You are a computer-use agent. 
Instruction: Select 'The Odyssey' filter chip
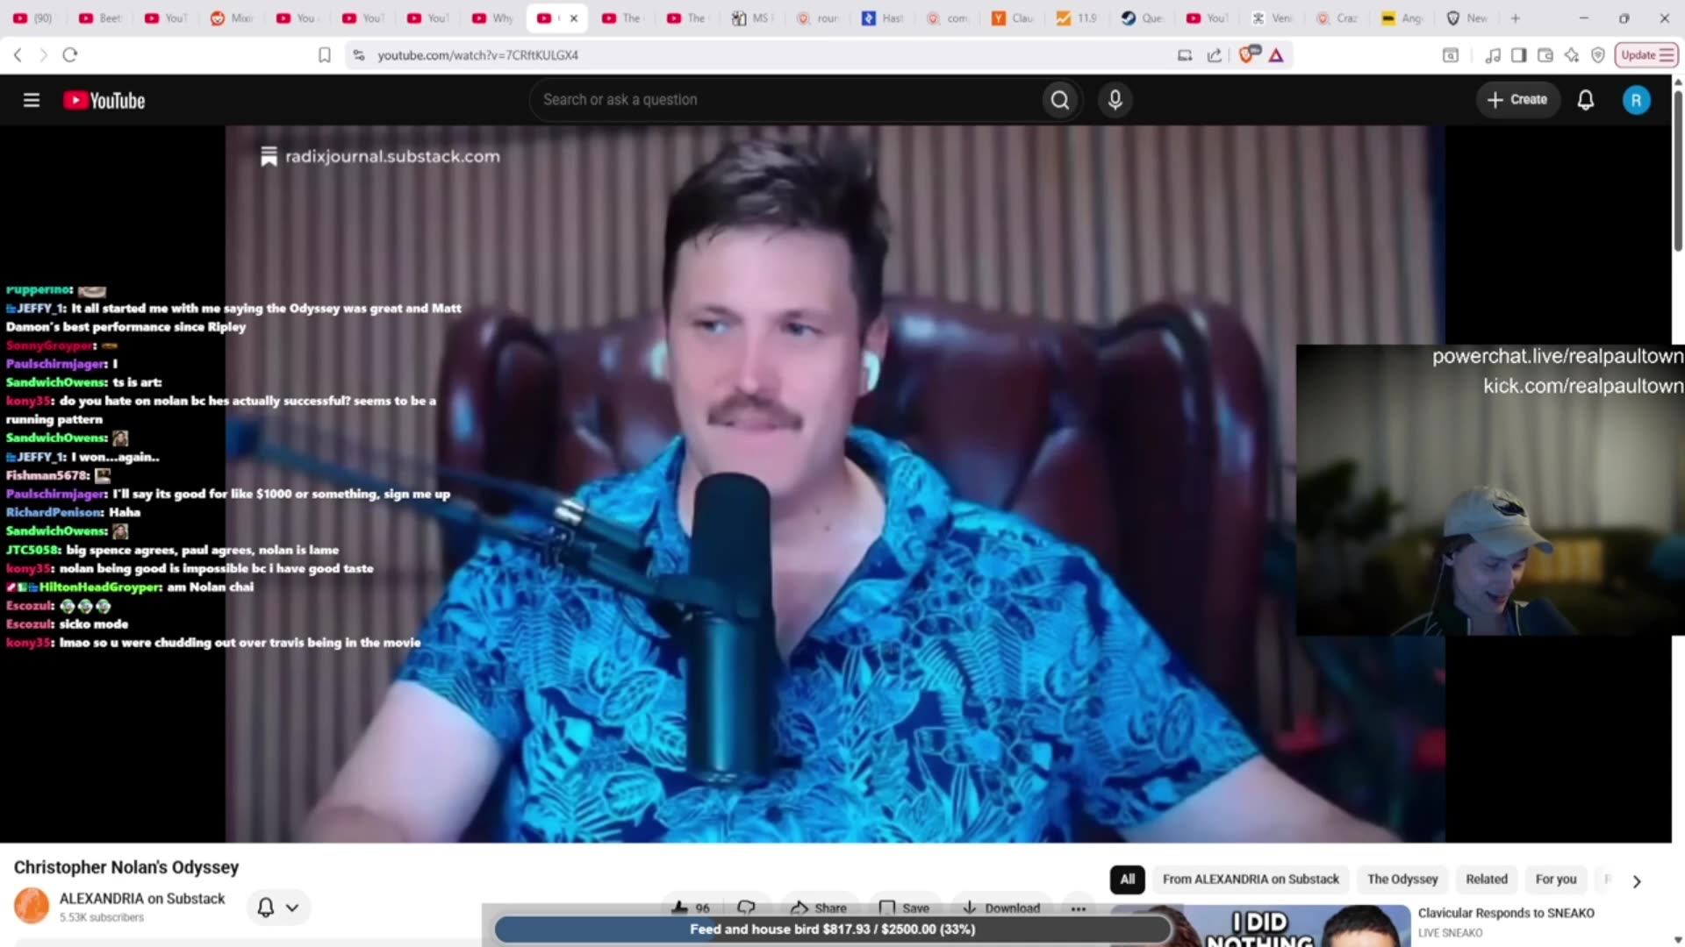(1402, 879)
